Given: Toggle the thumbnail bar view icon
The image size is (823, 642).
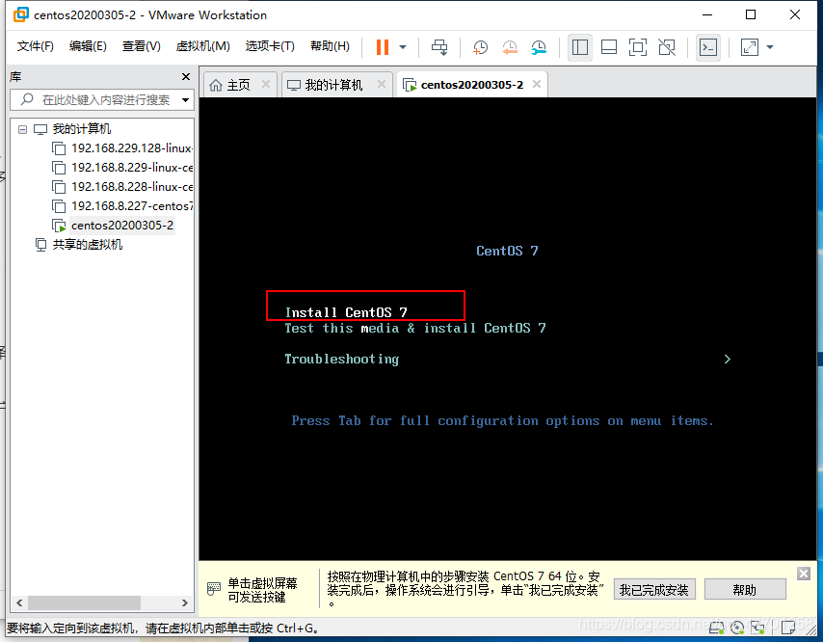Looking at the screenshot, I should [609, 47].
